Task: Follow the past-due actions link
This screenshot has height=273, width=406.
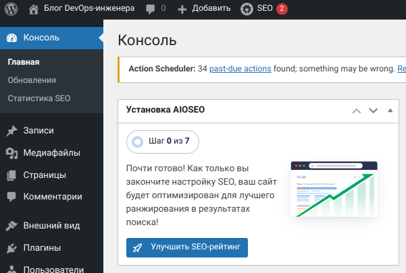Action: [240, 69]
